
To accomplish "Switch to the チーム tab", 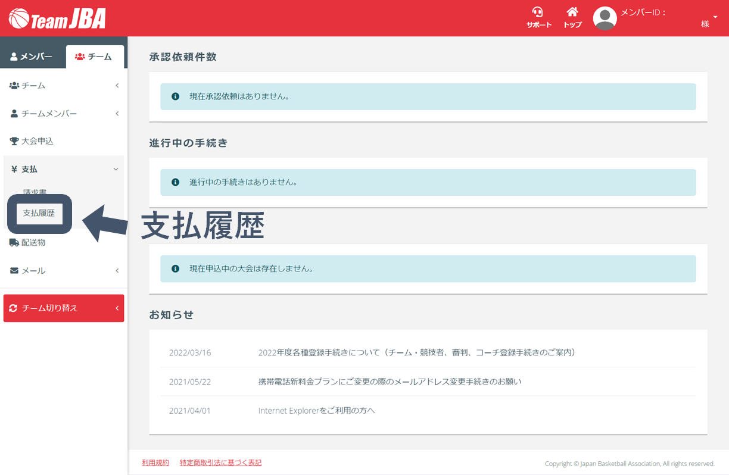I will [95, 56].
